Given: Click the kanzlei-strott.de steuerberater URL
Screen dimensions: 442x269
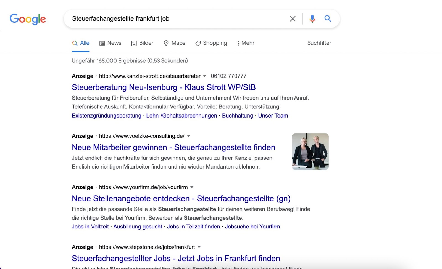Looking at the screenshot, I should [x=150, y=76].
